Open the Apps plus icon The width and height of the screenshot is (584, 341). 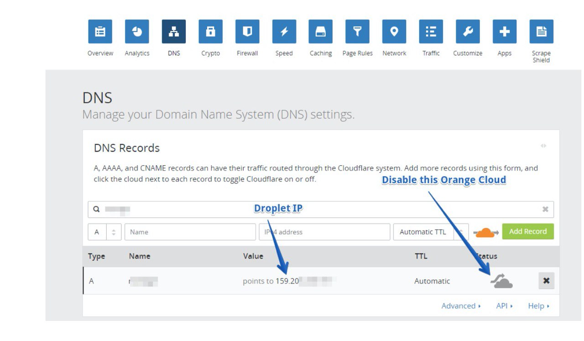tap(505, 31)
